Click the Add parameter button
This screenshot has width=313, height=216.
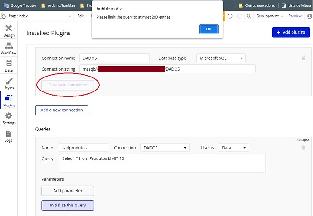click(x=68, y=191)
